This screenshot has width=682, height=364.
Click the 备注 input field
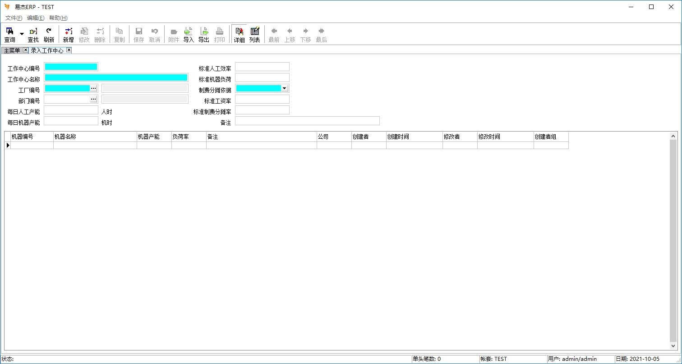point(307,121)
